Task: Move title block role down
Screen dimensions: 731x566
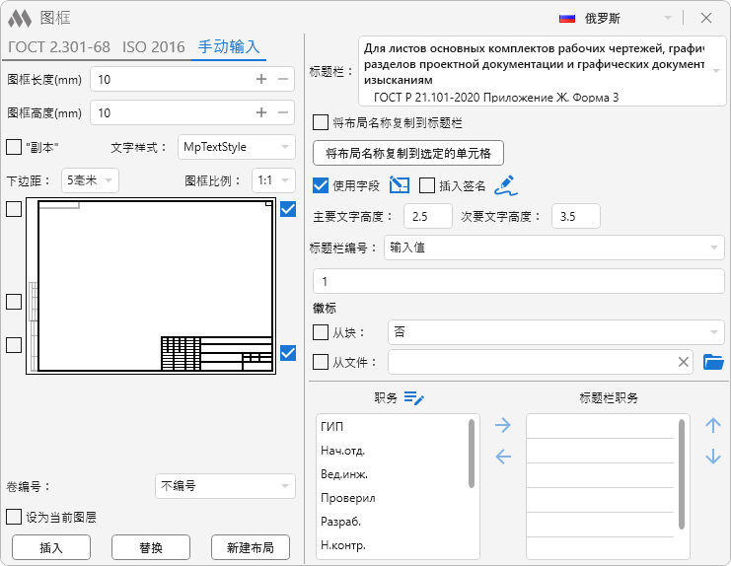Action: tap(713, 457)
